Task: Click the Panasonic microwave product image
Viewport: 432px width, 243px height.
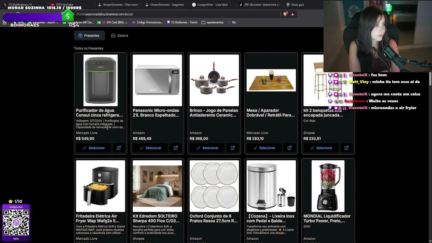Action: (x=157, y=80)
